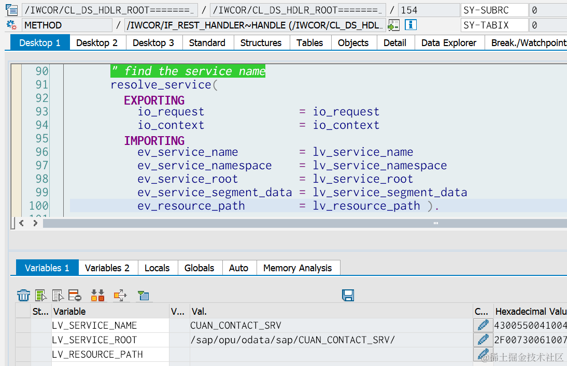
Task: Click the CUAN_CONTACT_SRV value cell
Action: coord(331,325)
